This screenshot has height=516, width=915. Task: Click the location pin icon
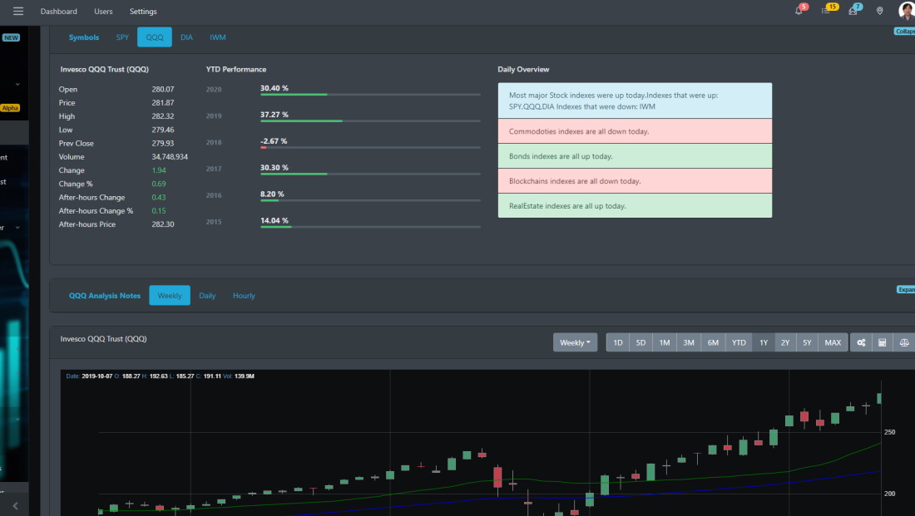(879, 11)
